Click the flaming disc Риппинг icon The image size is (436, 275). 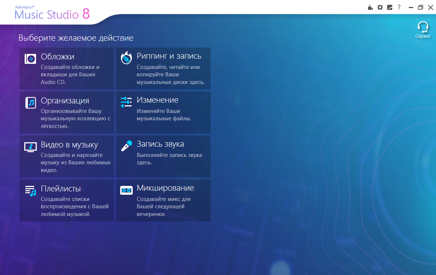[126, 58]
